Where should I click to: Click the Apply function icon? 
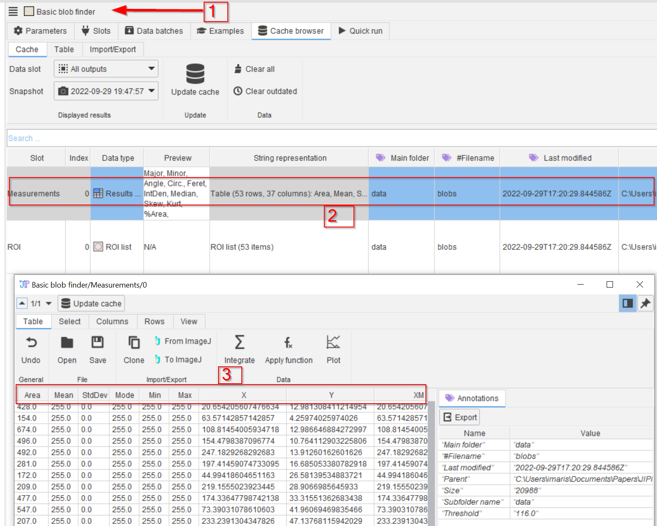(x=288, y=342)
